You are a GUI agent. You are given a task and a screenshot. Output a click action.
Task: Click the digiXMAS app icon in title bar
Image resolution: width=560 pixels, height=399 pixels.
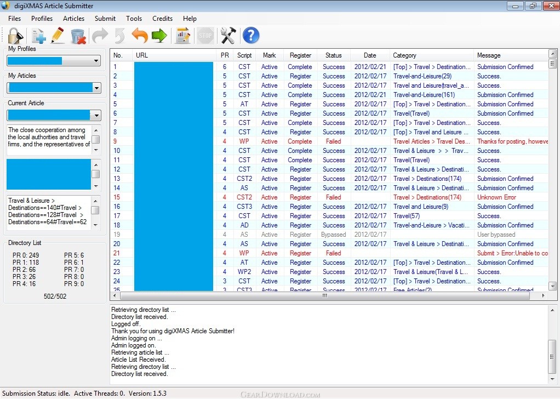[5, 5]
